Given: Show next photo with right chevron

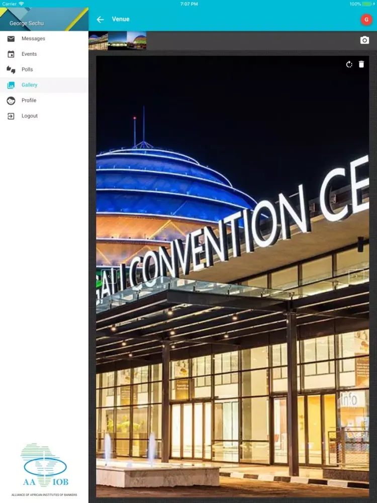Looking at the screenshot, I should (356, 276).
